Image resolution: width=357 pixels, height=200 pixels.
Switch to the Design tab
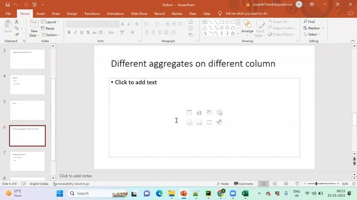(x=72, y=13)
